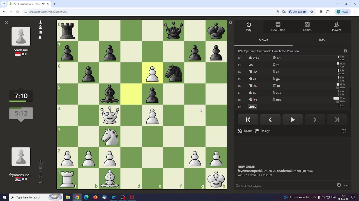The image size is (359, 201).
Task: Focus the Send a message chat field
Action: point(285,185)
